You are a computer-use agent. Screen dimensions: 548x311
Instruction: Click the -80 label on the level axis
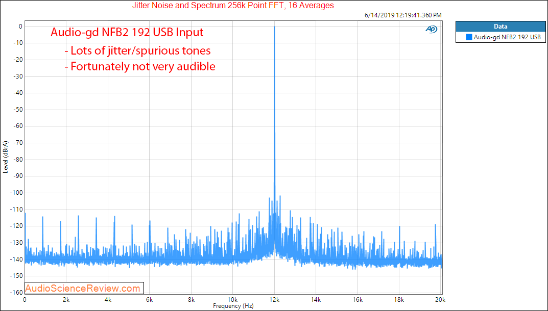tap(17, 160)
